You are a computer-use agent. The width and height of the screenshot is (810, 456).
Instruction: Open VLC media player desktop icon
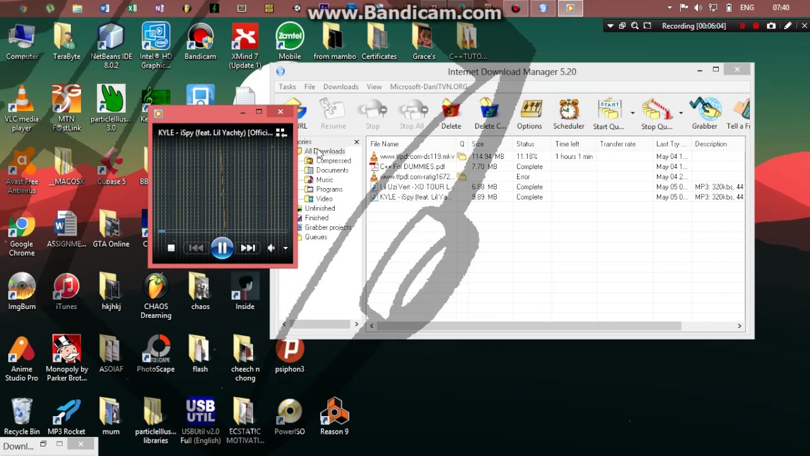(22, 108)
